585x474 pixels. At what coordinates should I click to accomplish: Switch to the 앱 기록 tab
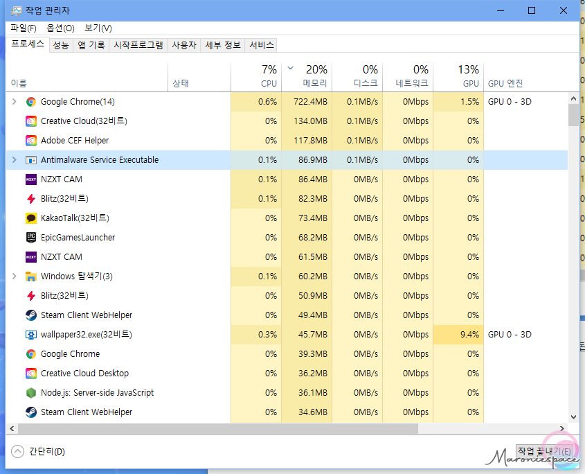click(91, 45)
